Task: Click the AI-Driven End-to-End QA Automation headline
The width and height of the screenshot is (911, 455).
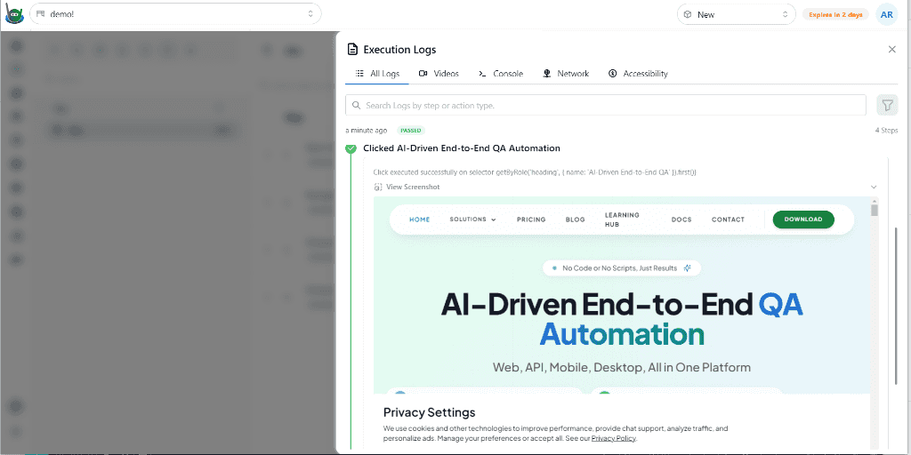Action: 622,320
